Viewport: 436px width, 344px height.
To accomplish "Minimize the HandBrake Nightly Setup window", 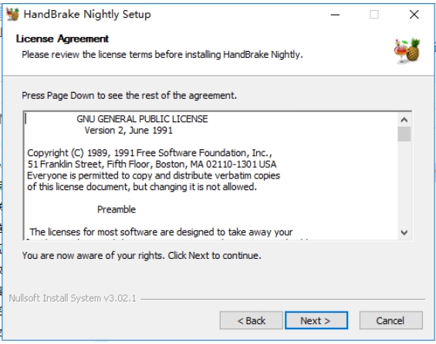I will tap(336, 15).
